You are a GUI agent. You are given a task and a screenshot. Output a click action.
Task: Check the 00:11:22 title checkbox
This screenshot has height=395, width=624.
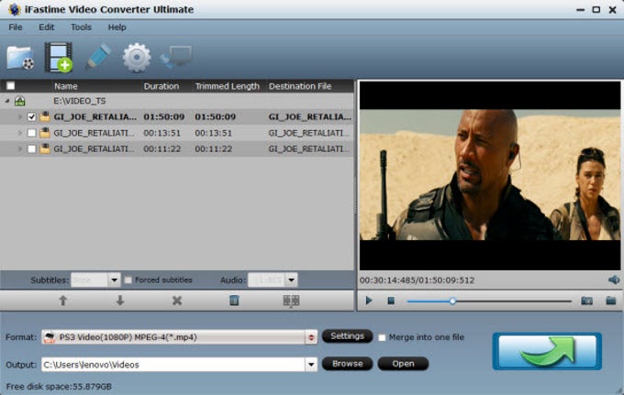pyautogui.click(x=32, y=148)
